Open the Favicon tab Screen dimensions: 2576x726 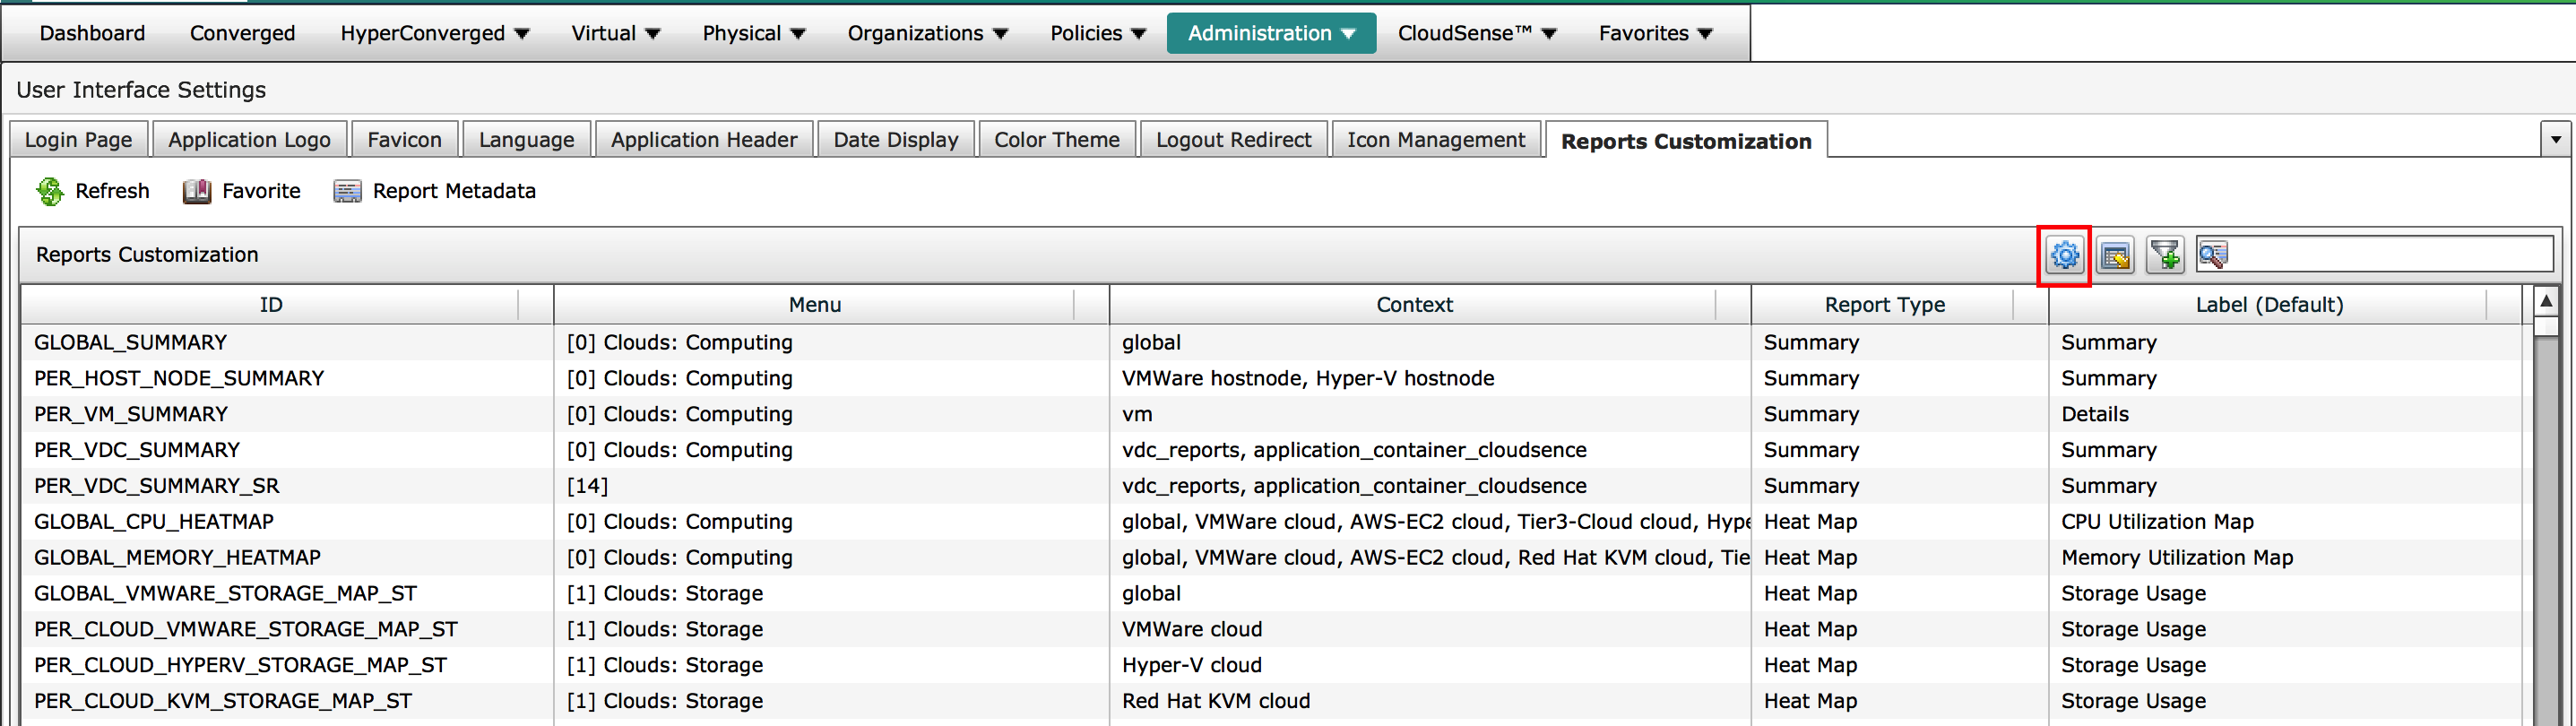tap(404, 140)
